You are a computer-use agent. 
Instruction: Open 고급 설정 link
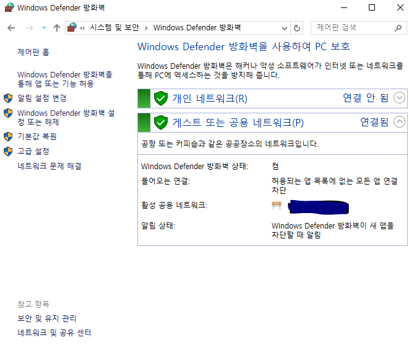pos(33,151)
